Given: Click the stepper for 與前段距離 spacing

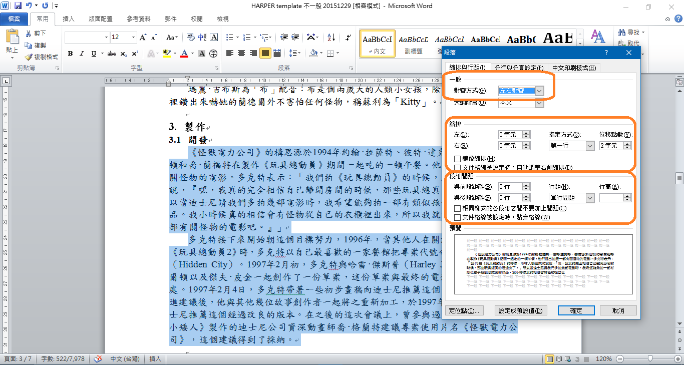Looking at the screenshot, I should [526, 187].
